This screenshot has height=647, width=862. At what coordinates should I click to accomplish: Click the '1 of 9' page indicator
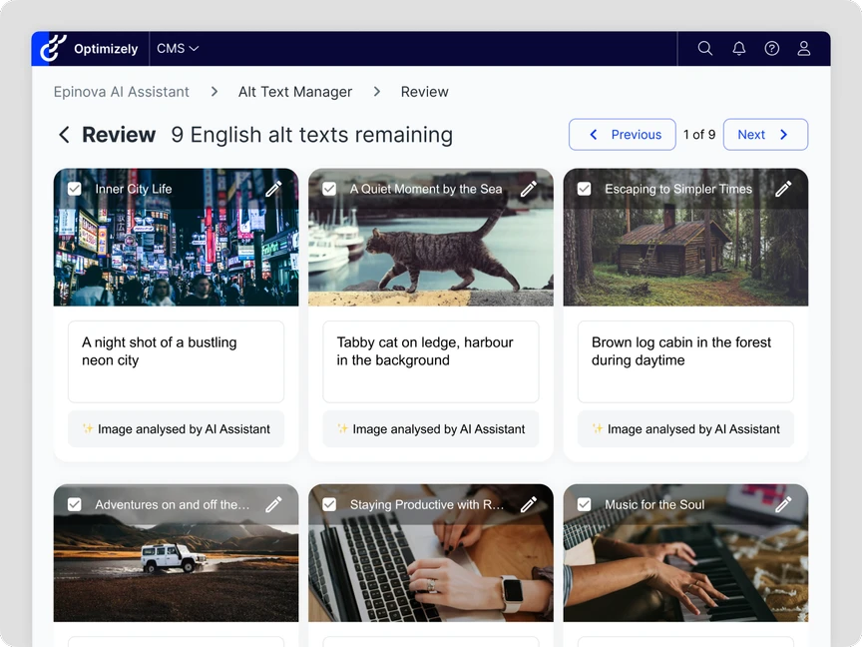699,134
